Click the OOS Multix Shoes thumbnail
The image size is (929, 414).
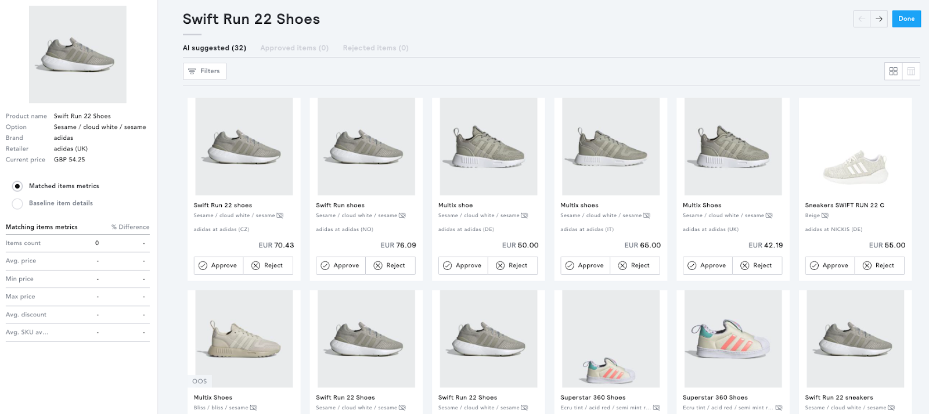(244, 339)
